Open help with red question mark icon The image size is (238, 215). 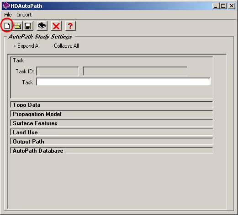click(70, 26)
